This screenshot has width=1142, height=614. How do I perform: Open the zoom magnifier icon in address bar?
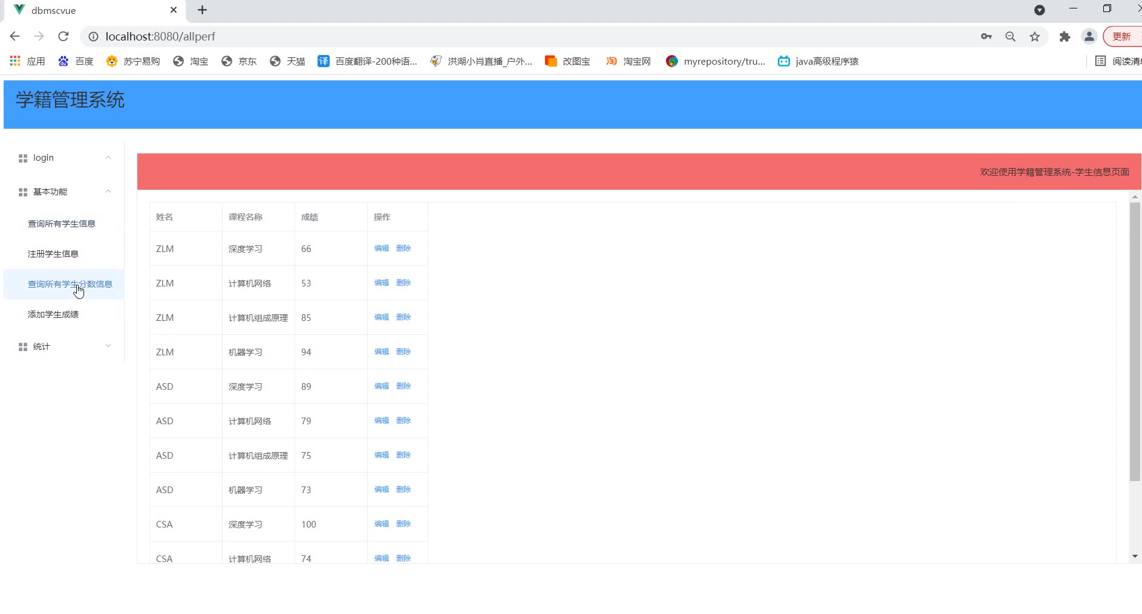1010,36
